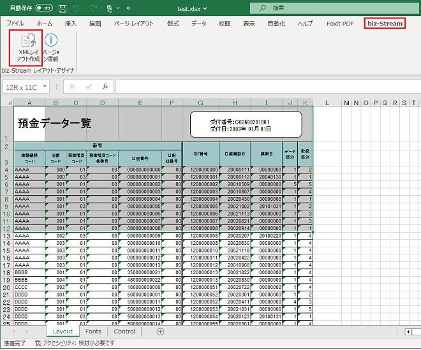
Task: Switch to the 挿入 ribbon tab
Action: pos(71,24)
